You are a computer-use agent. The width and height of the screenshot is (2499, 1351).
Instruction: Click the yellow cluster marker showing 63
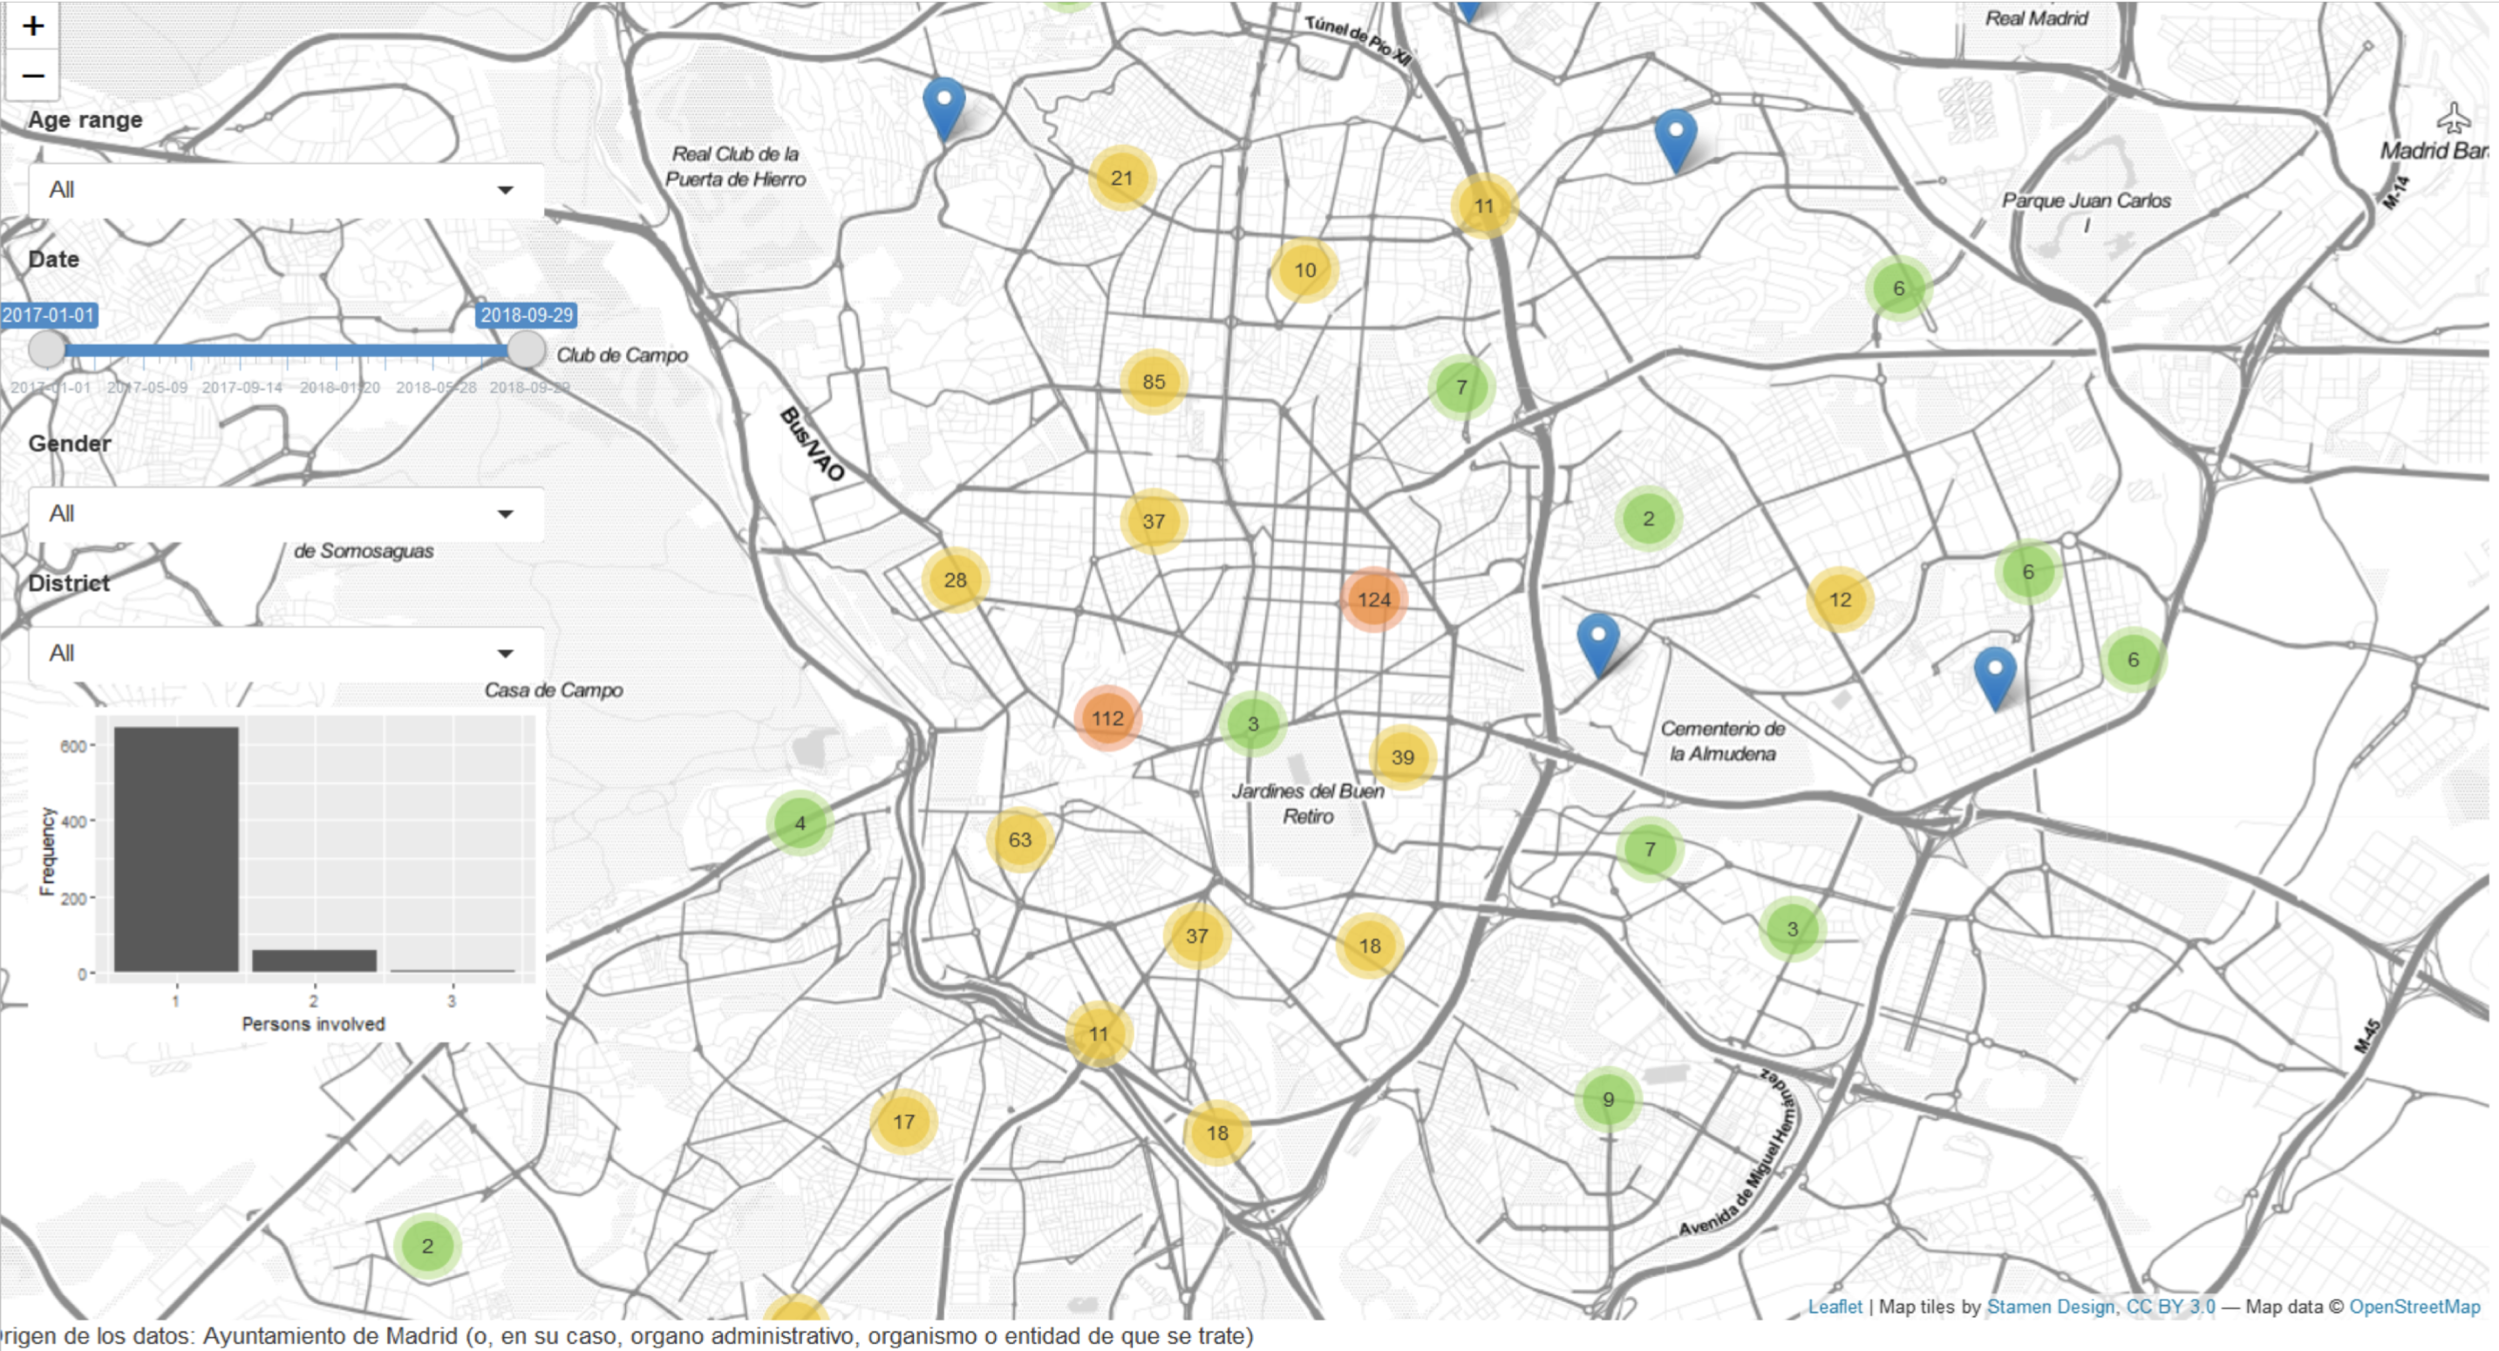tap(1018, 840)
